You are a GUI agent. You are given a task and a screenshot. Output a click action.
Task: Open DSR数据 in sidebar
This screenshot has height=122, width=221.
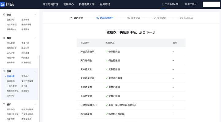(x=25, y=58)
